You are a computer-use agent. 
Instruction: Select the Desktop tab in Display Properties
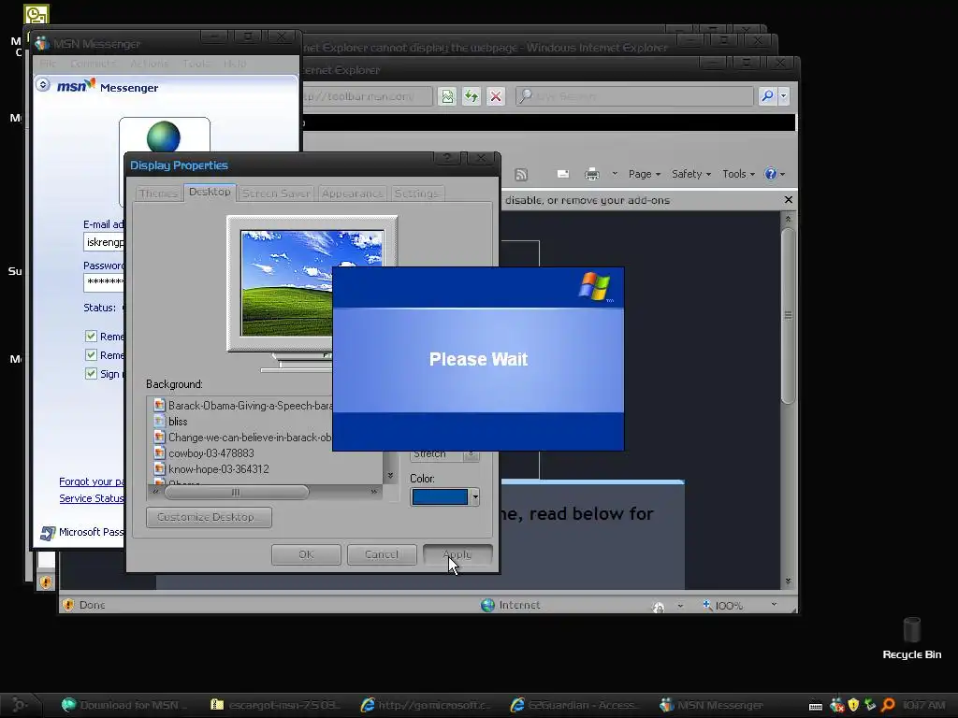(210, 192)
